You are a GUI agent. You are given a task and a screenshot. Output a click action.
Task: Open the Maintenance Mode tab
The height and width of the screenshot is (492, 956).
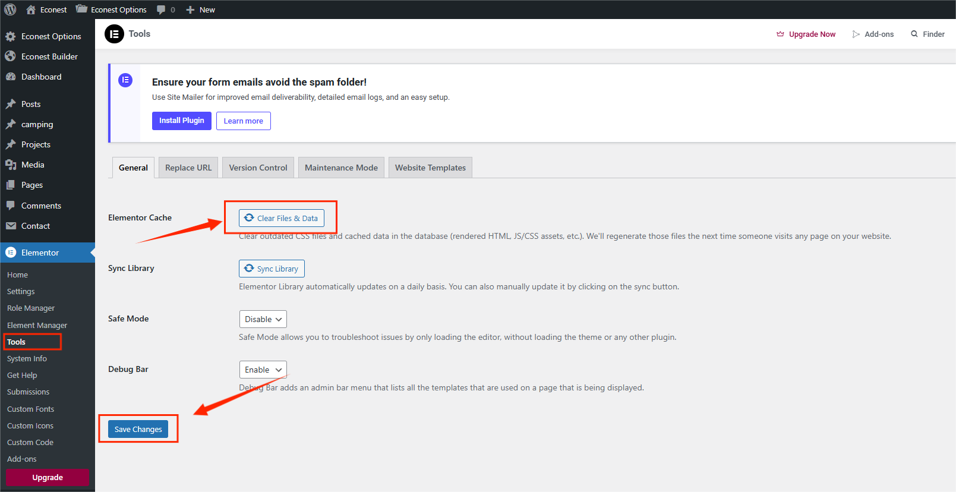342,168
